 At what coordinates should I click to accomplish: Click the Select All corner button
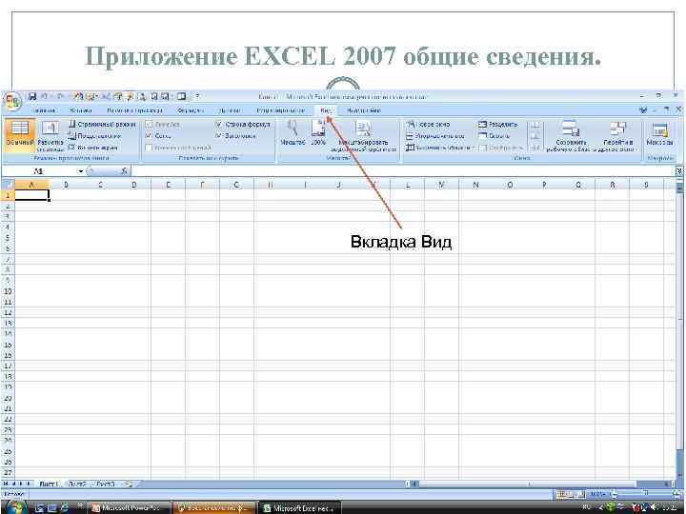(x=8, y=185)
